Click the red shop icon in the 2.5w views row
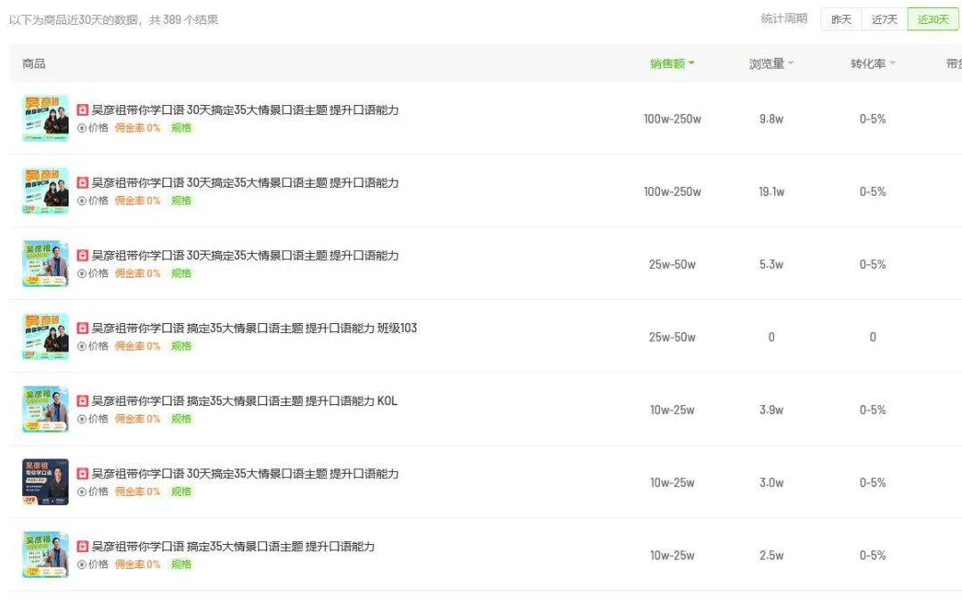 pos(83,547)
